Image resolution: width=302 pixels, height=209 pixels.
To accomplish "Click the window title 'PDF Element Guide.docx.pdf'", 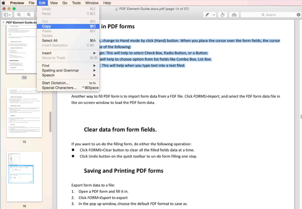I will 142,9.
